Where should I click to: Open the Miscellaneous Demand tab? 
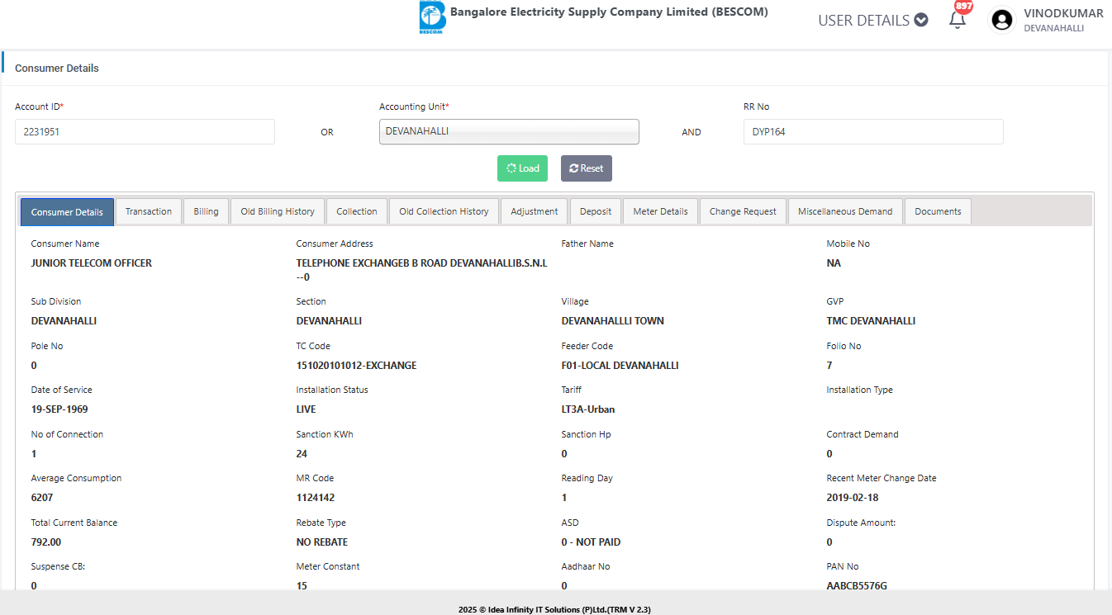click(x=845, y=211)
